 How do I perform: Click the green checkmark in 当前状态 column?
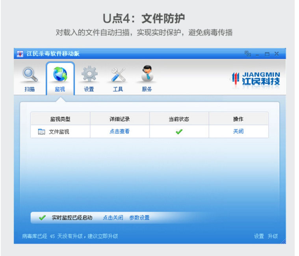[179, 132]
